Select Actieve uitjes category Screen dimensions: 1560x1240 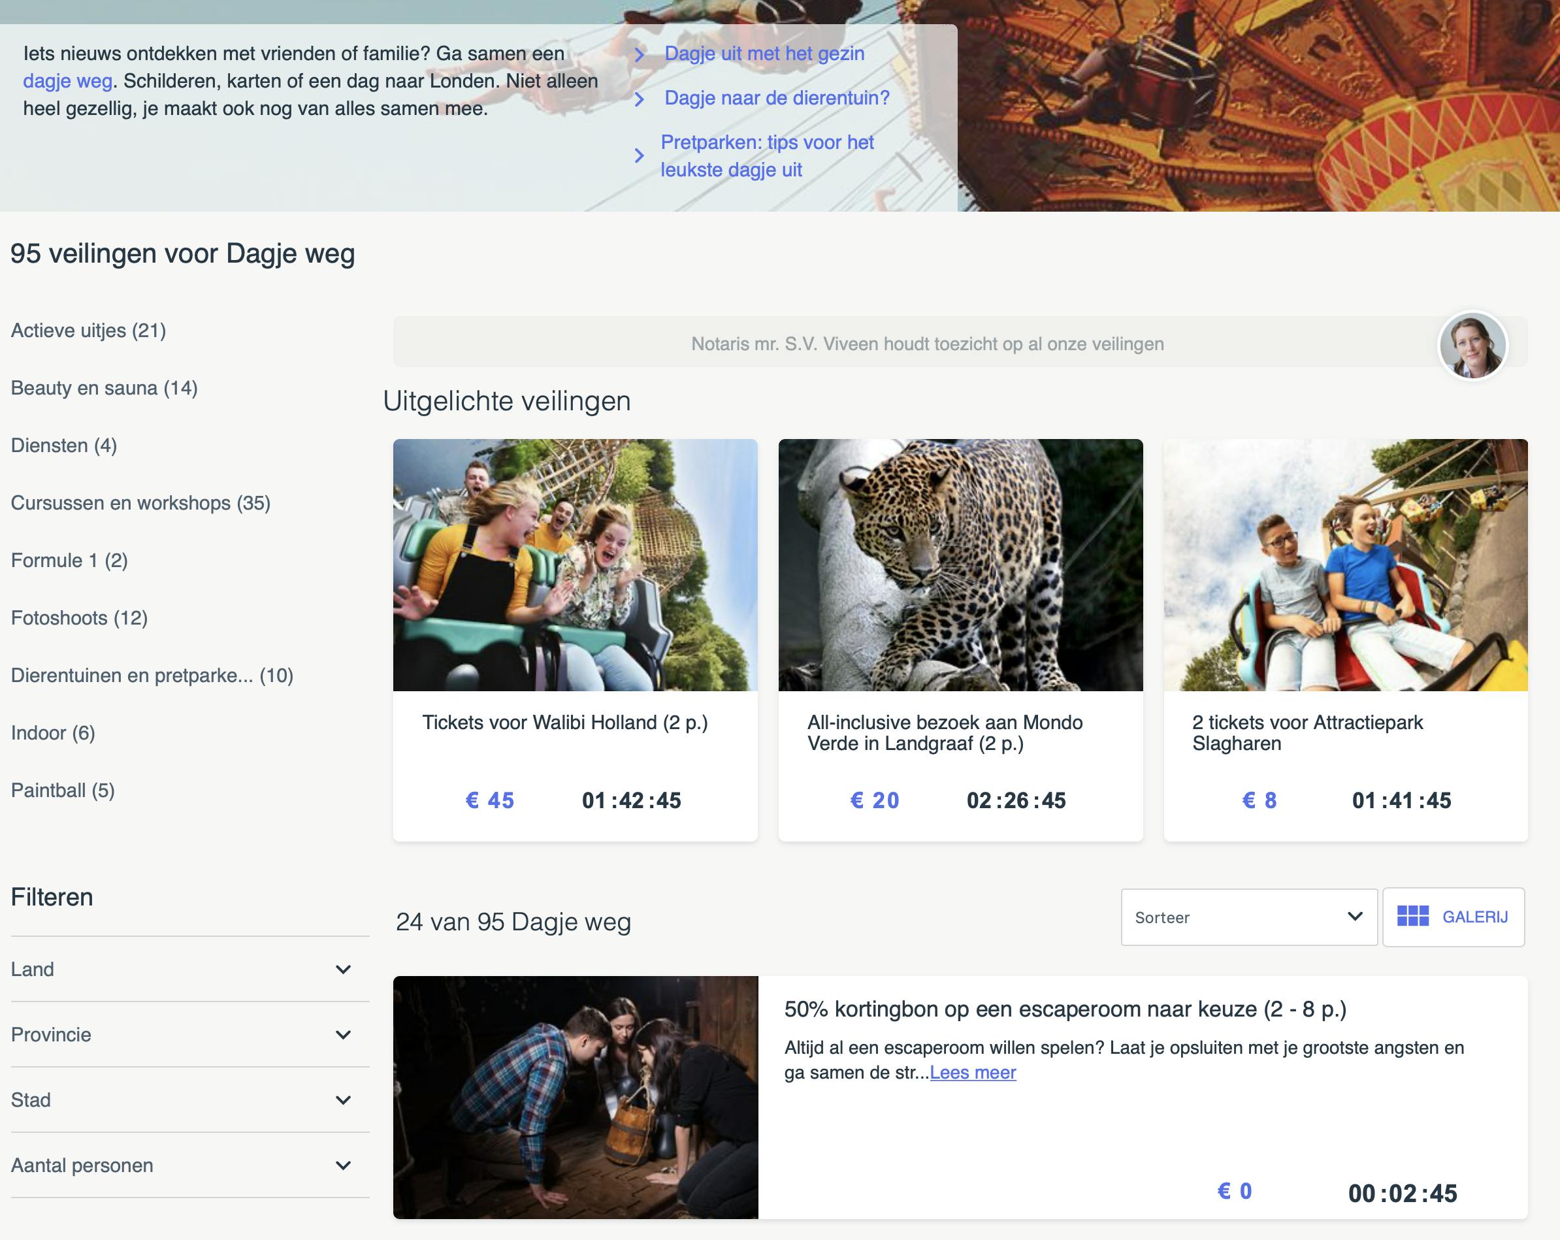88,331
